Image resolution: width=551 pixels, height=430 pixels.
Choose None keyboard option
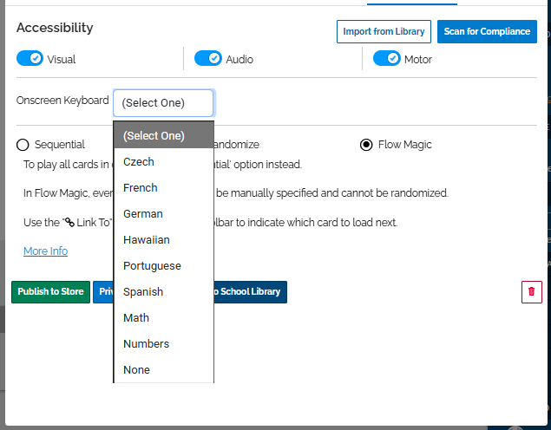coord(164,369)
